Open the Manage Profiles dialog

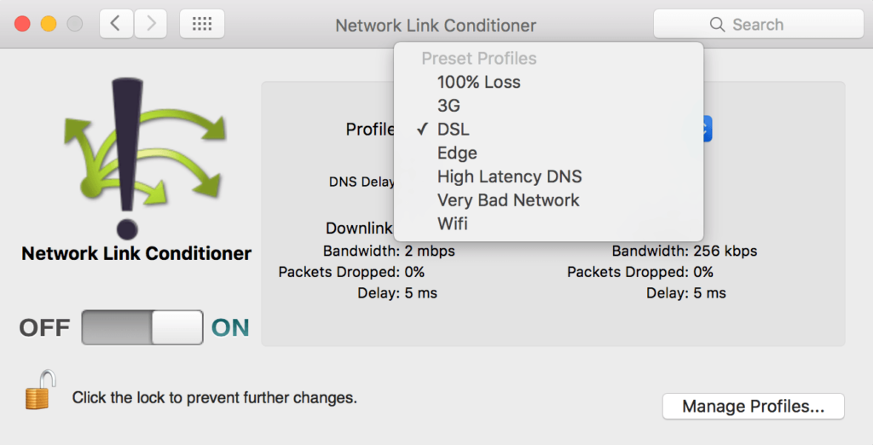[754, 407]
